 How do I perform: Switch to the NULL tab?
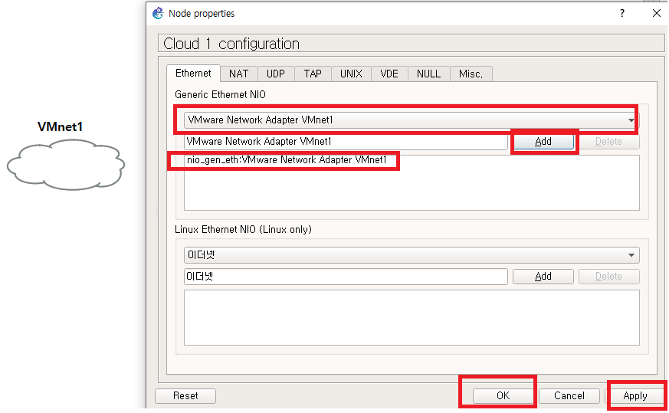click(429, 74)
